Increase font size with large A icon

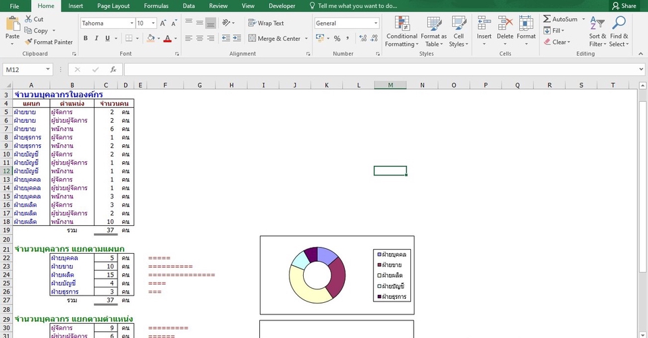click(x=163, y=23)
